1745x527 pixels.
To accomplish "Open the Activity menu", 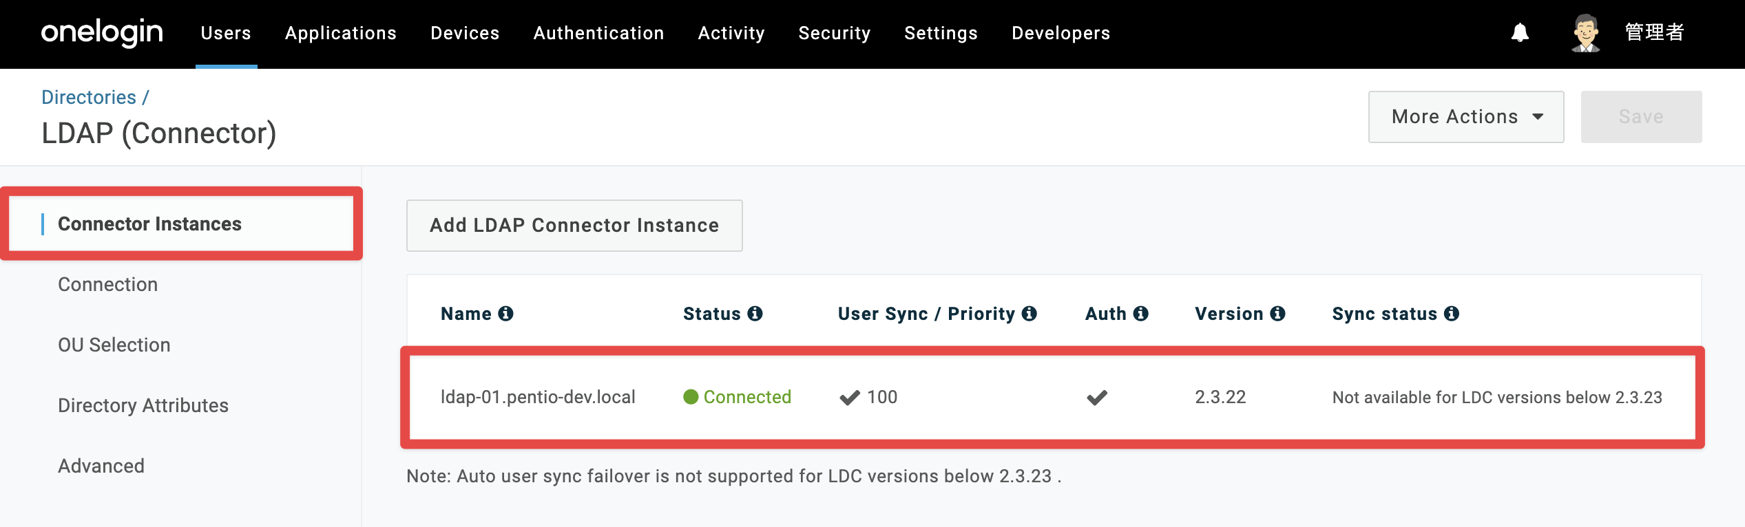I will [x=731, y=33].
